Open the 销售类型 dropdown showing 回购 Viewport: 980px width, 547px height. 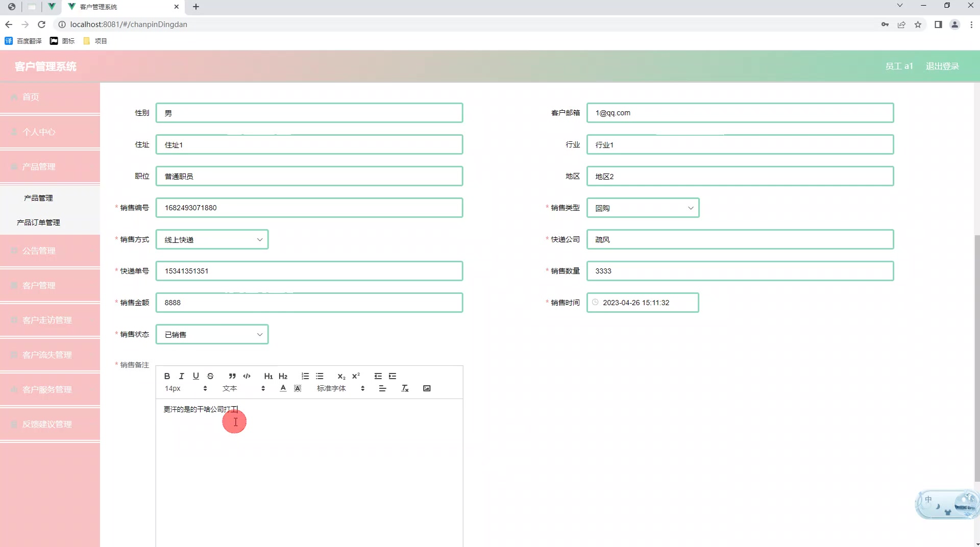coord(643,208)
